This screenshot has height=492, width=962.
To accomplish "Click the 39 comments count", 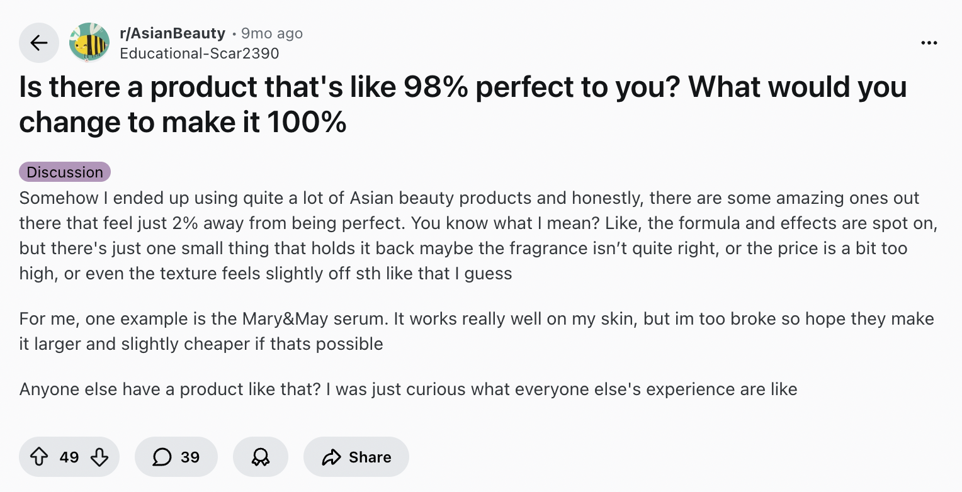I will [x=190, y=457].
